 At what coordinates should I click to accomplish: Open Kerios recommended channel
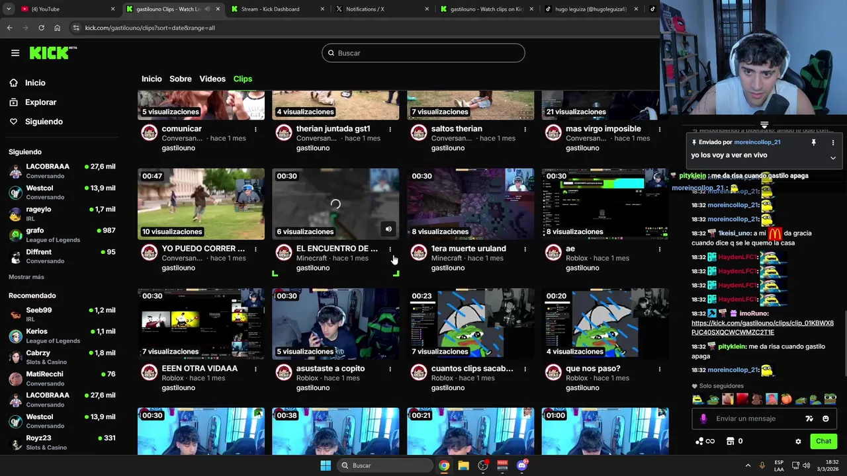point(62,335)
